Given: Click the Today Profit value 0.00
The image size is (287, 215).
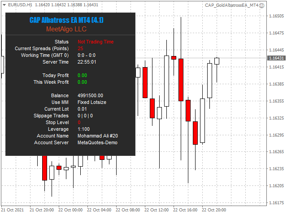Looking at the screenshot, I should (x=82, y=75).
